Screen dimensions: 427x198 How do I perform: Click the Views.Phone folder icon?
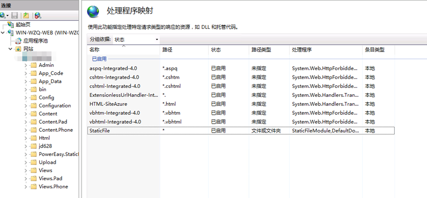click(x=33, y=186)
